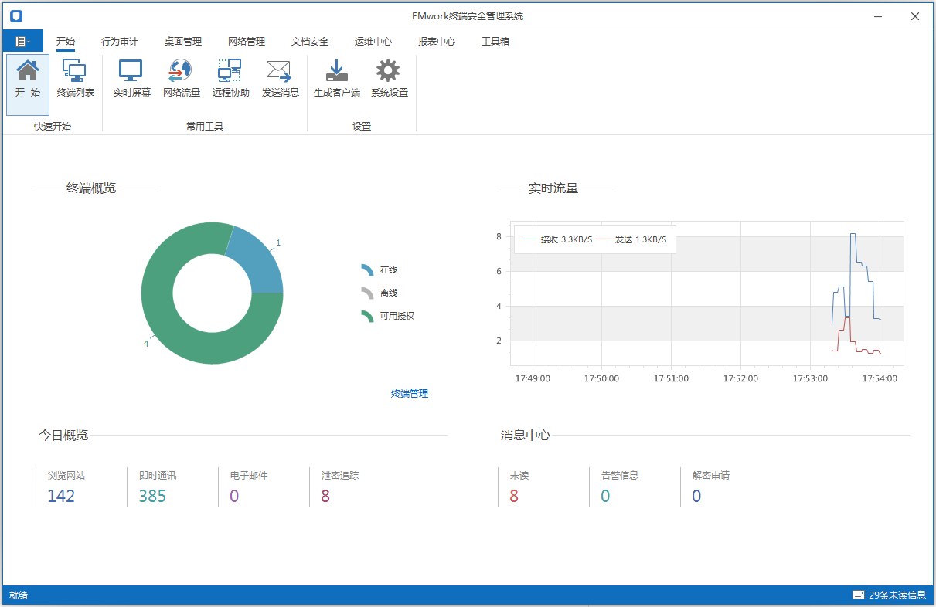Click the 29条未读信息 status text
This screenshot has width=936, height=607.
[897, 595]
